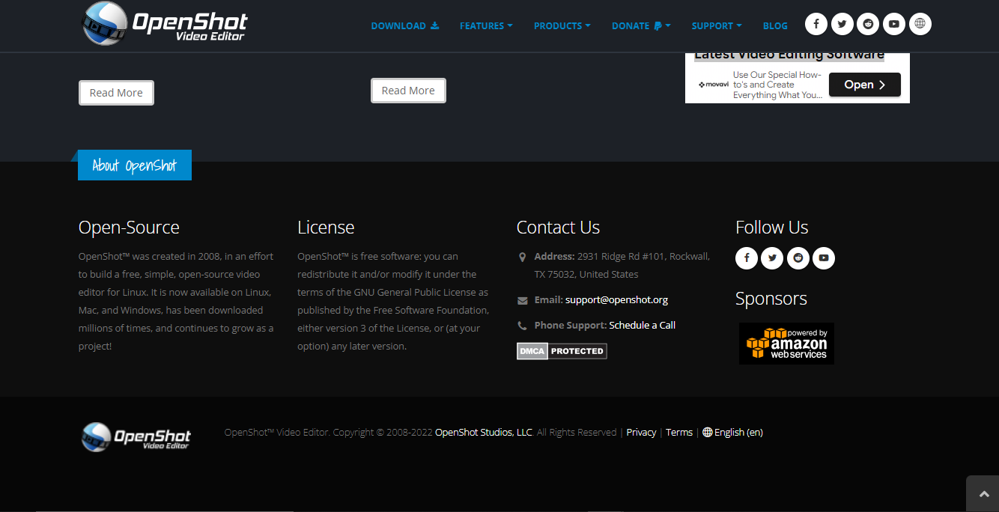Click the phone icon beside Phone Support
This screenshot has width=999, height=512.
(x=522, y=326)
